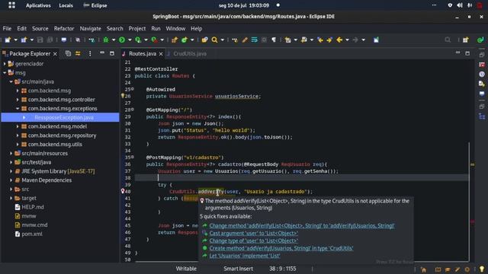Maximize the Package Explorer panel
Screen dimensions: 488x274
(112, 53)
